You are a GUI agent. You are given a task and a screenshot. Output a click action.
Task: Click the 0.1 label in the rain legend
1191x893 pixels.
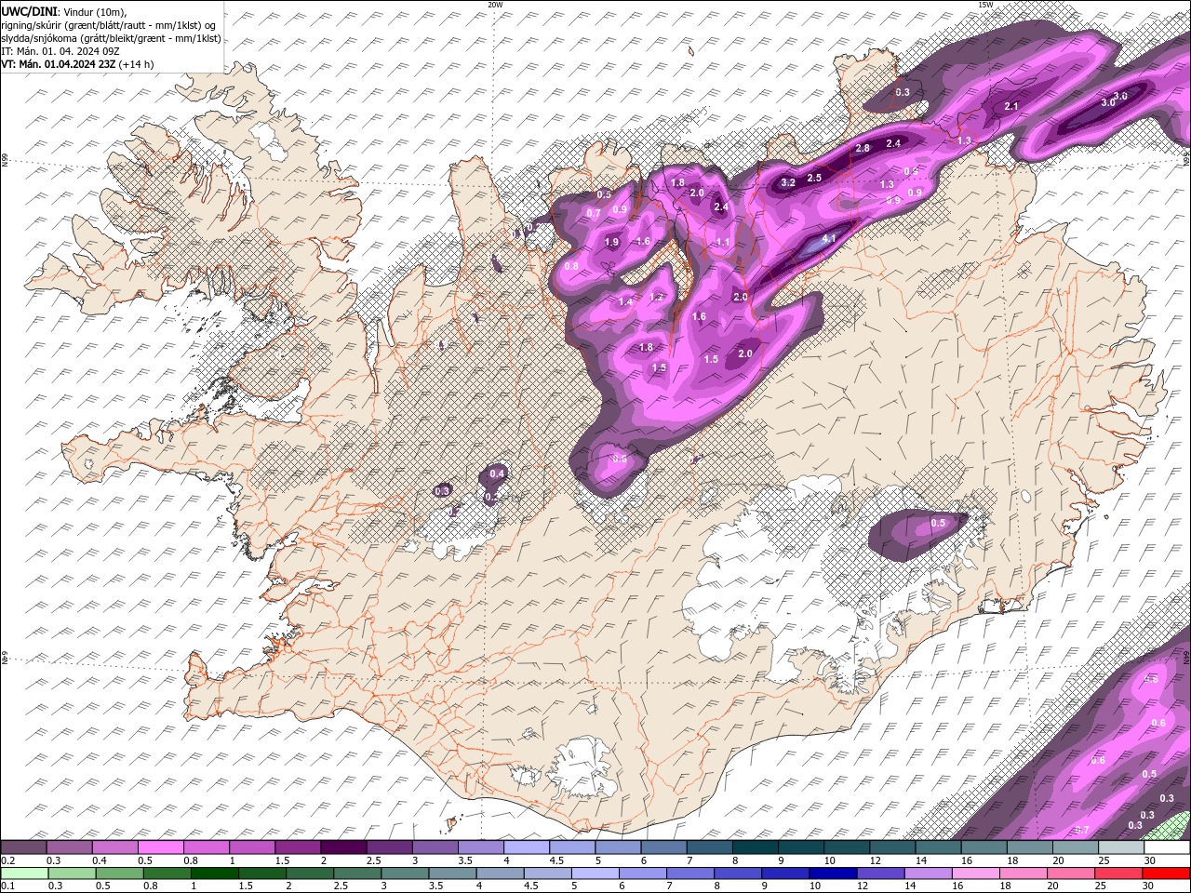(7, 886)
